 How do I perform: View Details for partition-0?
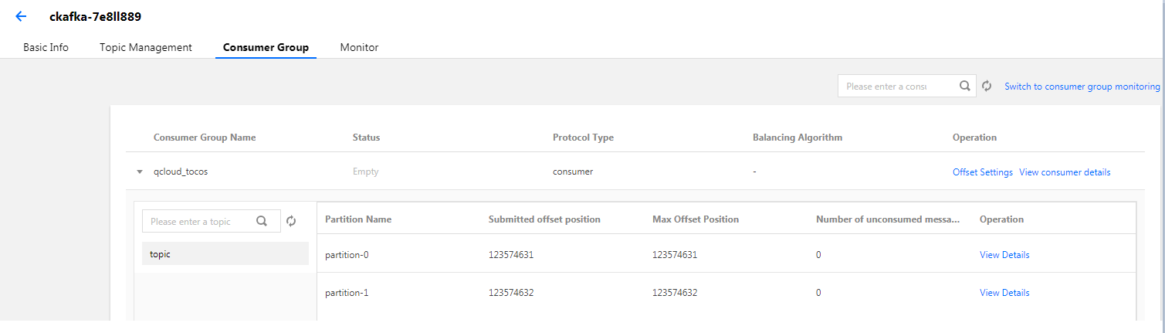[1004, 255]
